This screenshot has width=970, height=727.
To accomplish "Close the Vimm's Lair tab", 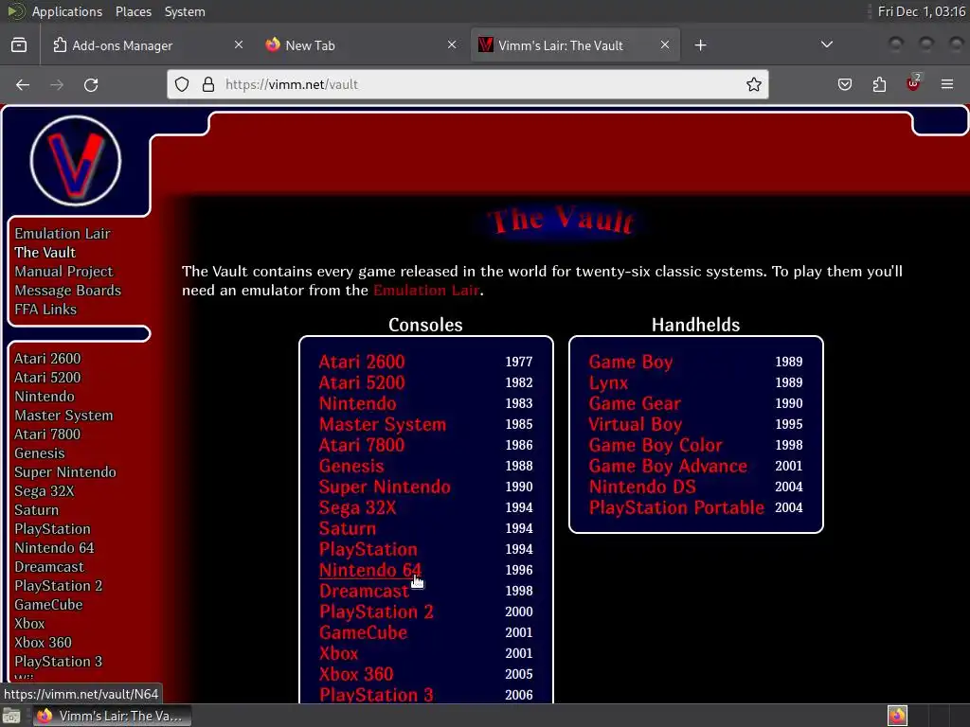I will (x=665, y=44).
